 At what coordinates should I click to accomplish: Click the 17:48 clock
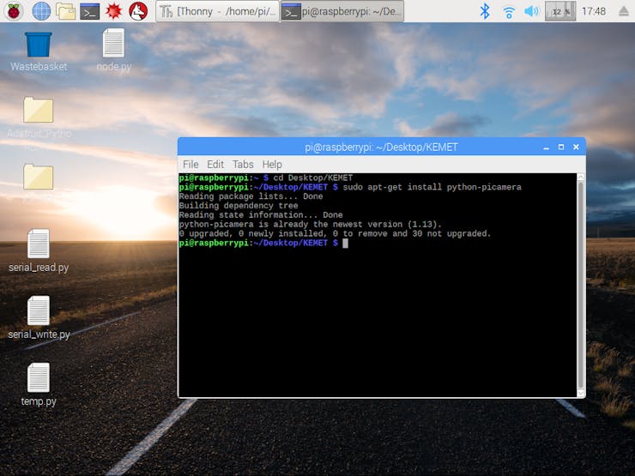click(x=594, y=11)
